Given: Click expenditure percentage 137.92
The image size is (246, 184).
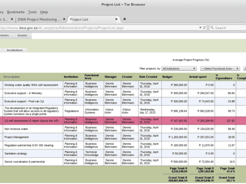Looking at the screenshot, I should [x=231, y=121].
